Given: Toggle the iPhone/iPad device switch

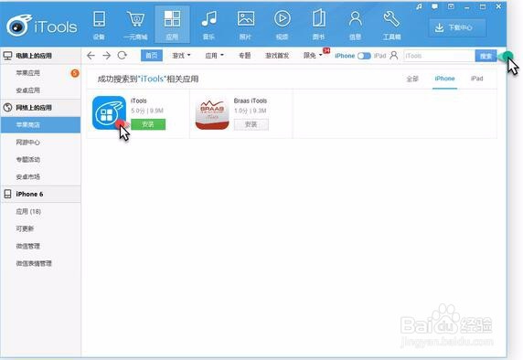Looking at the screenshot, I should click(364, 56).
